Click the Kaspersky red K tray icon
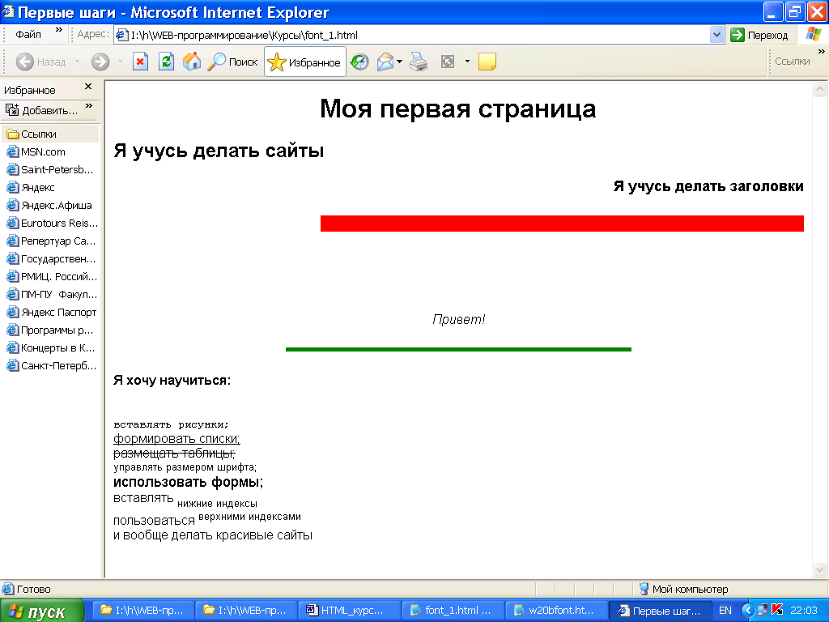Screen dimensions: 829x622 (x=777, y=610)
